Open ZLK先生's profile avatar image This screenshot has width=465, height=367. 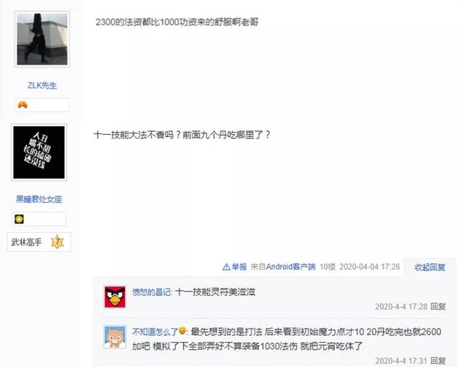(42, 39)
